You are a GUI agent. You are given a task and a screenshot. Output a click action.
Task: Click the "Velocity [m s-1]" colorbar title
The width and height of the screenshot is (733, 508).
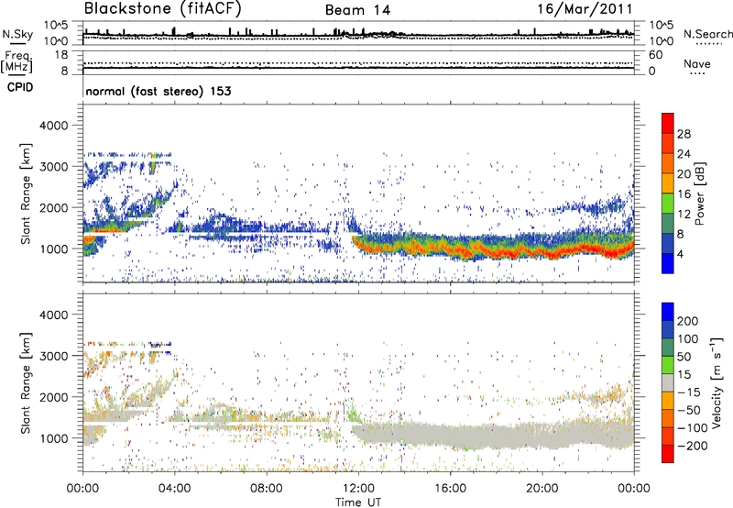tap(717, 382)
